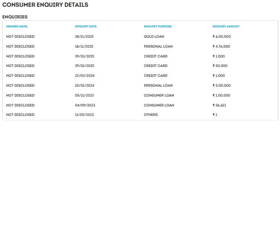Image resolution: width=280 pixels, height=243 pixels.
Task: Select the ₹ 4,76,000 enquiry amount
Action: pos(221,47)
